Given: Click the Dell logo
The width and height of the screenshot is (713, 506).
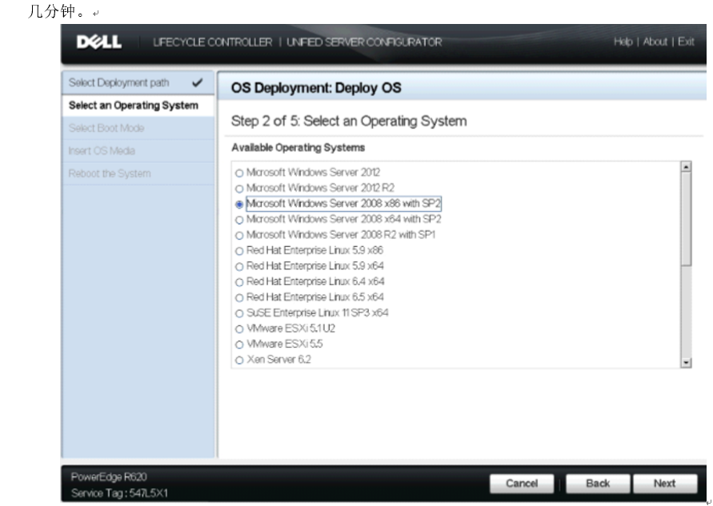Looking at the screenshot, I should click(99, 42).
